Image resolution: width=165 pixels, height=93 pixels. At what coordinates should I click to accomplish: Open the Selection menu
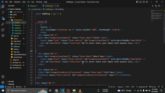click(x=17, y=2)
